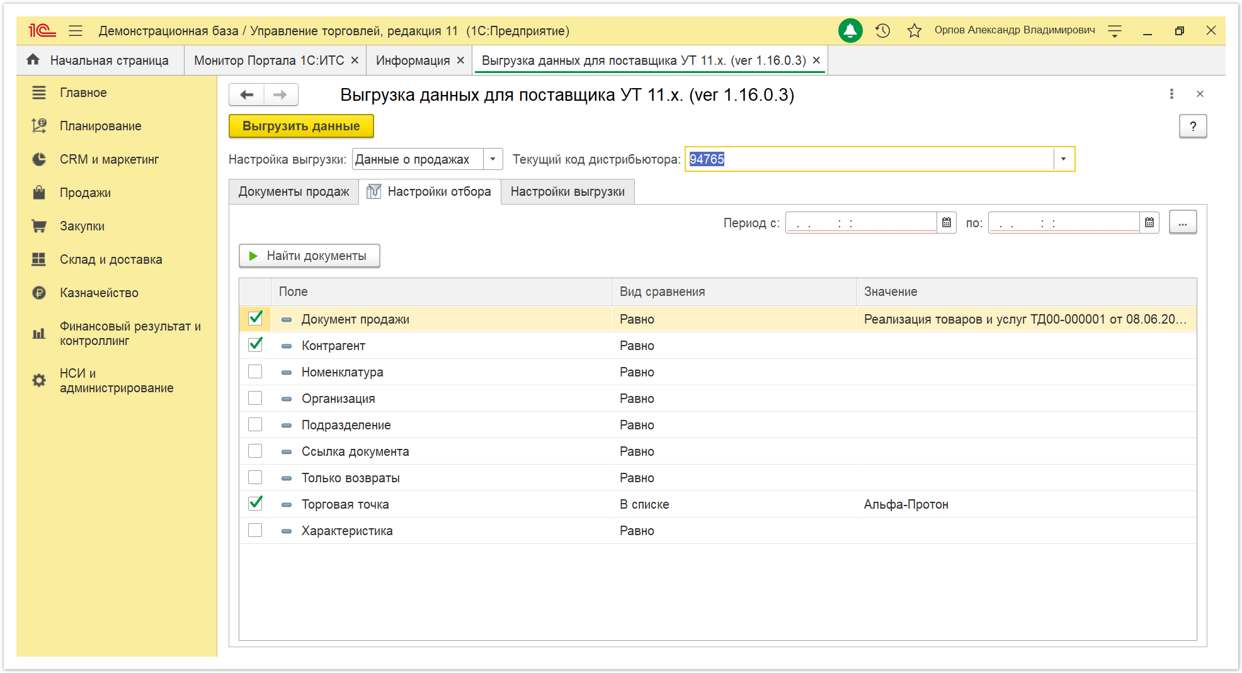The width and height of the screenshot is (1242, 673).
Task: Close the form with the small X icon
Action: [x=1200, y=94]
